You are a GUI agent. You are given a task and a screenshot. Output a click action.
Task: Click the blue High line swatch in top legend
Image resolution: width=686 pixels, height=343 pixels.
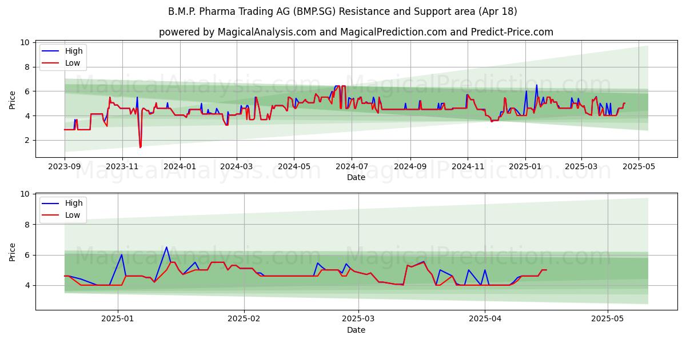coord(51,51)
